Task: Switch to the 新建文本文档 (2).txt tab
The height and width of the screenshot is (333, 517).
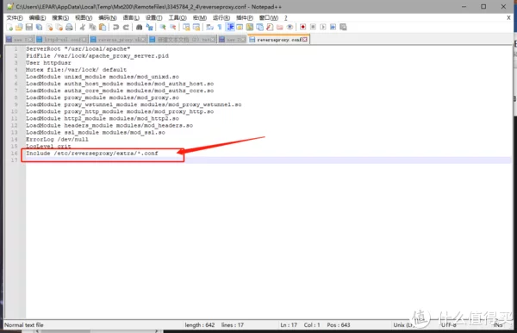Action: (183, 40)
